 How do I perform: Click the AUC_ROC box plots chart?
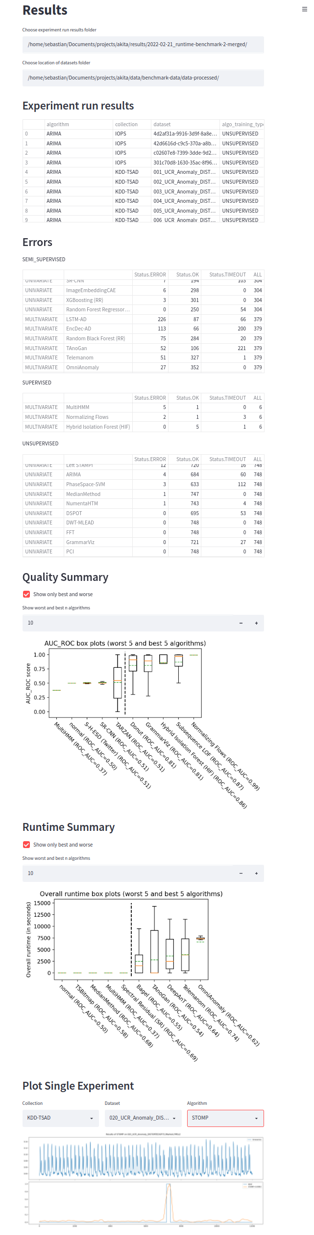(x=143, y=724)
